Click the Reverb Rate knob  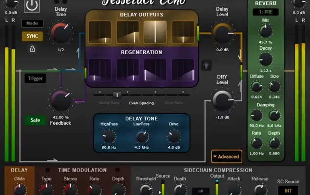click(256, 143)
